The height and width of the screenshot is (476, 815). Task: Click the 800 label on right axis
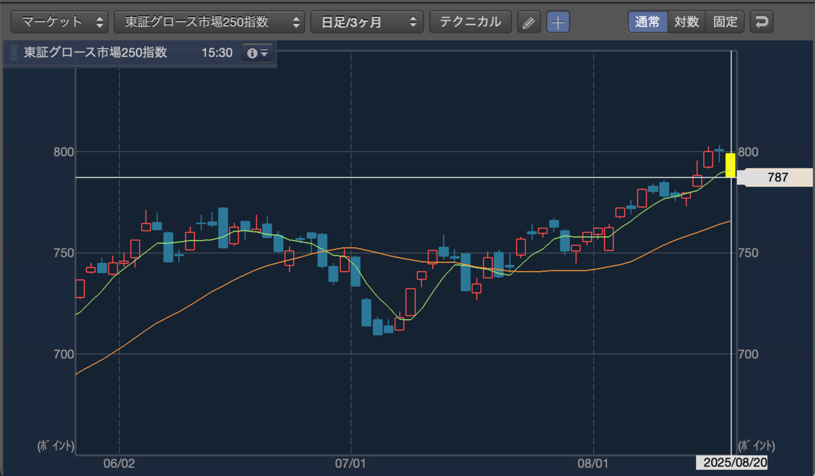[x=747, y=151]
